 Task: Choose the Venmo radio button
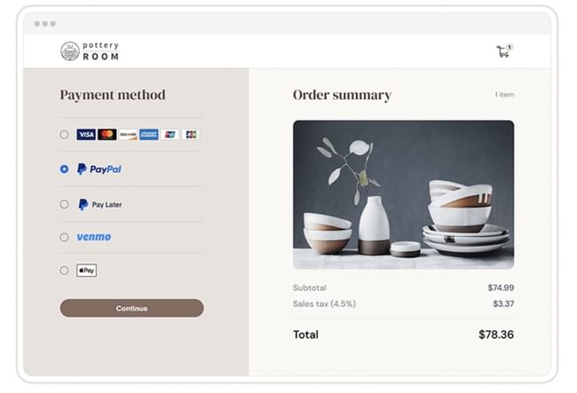click(x=64, y=237)
